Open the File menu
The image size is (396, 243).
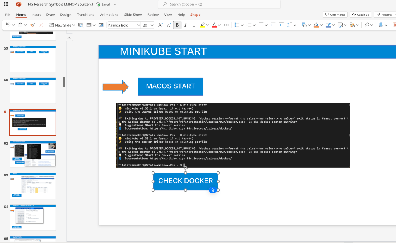pos(8,15)
